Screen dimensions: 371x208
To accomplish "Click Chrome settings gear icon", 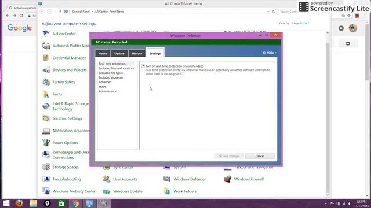I will click(348, 44).
